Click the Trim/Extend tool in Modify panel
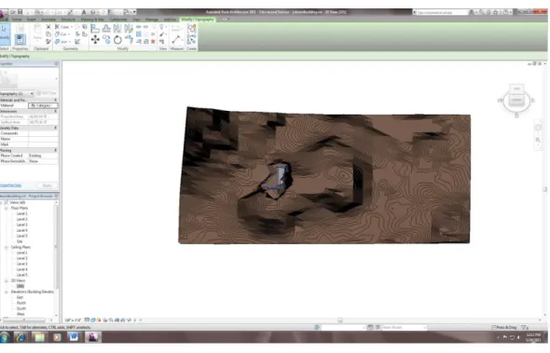550x353 pixels. pyautogui.click(x=129, y=40)
